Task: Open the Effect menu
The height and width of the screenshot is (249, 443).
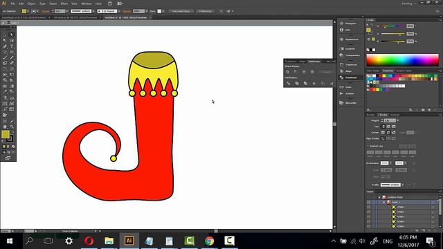Action: point(64,3)
